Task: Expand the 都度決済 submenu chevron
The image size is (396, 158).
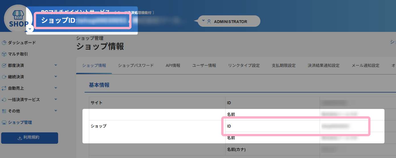Action: point(56,65)
